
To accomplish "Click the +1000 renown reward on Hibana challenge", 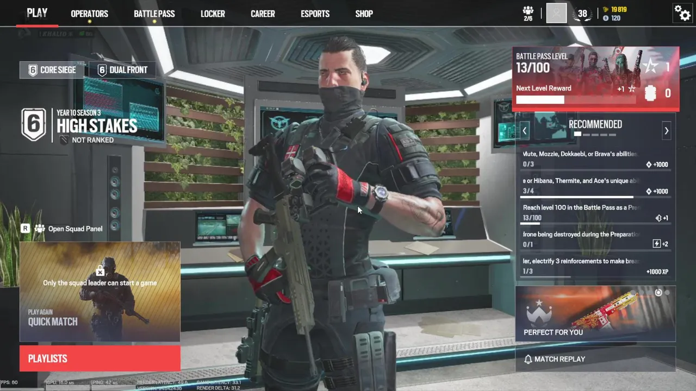I will point(656,191).
